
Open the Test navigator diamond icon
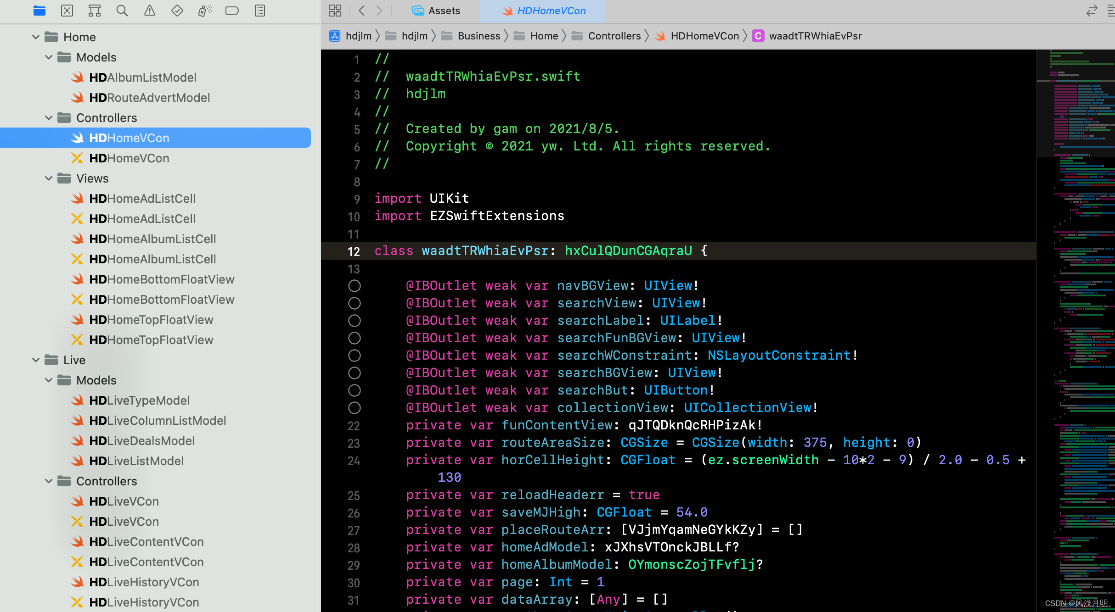177,11
